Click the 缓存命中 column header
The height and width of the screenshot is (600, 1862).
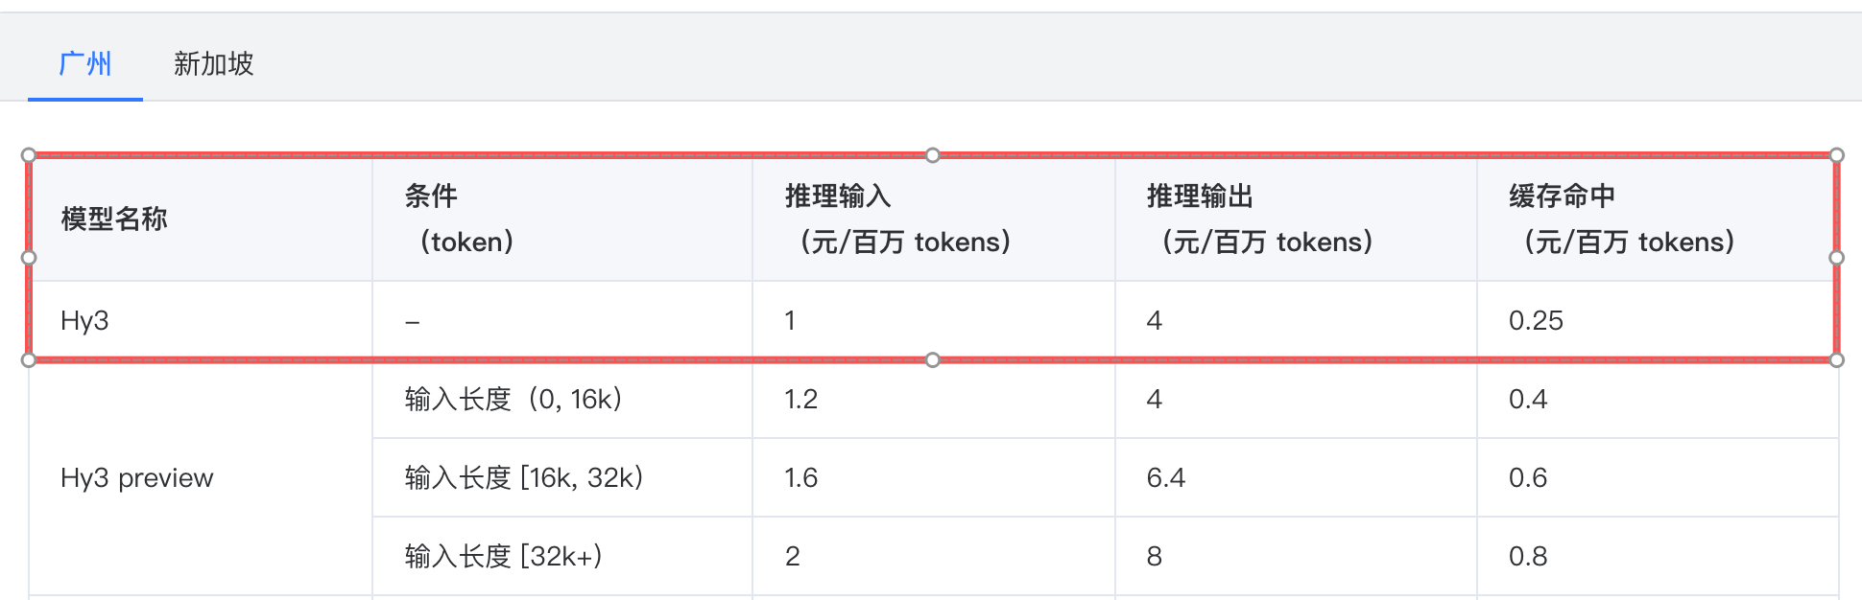[x=1658, y=219]
